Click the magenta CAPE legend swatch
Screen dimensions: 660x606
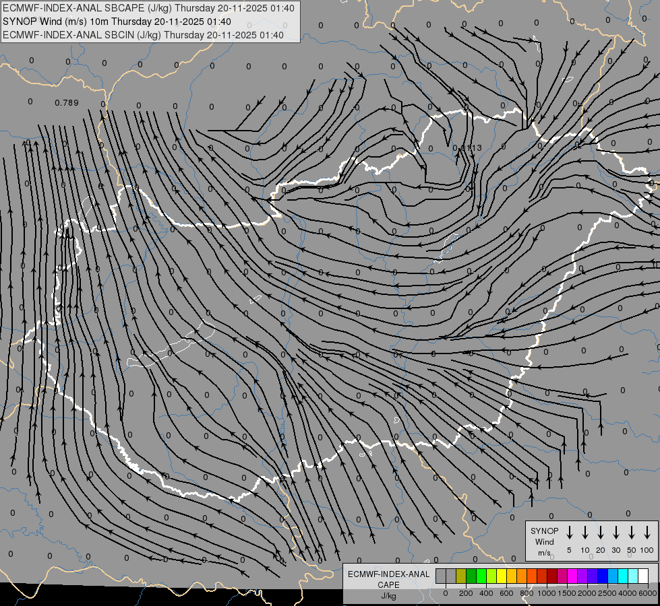click(x=572, y=576)
